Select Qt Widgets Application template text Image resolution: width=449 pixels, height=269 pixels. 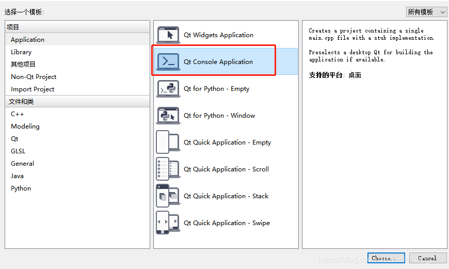point(218,35)
